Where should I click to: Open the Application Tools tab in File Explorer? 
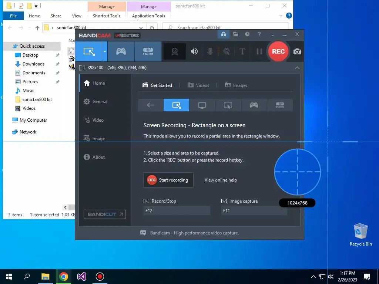148,16
